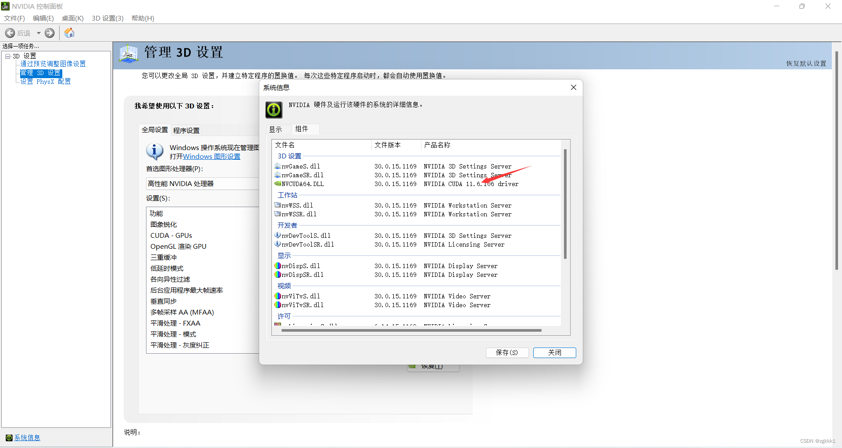Click the nvGameS.dll file icon
Image resolution: width=842 pixels, height=448 pixels.
(278, 166)
